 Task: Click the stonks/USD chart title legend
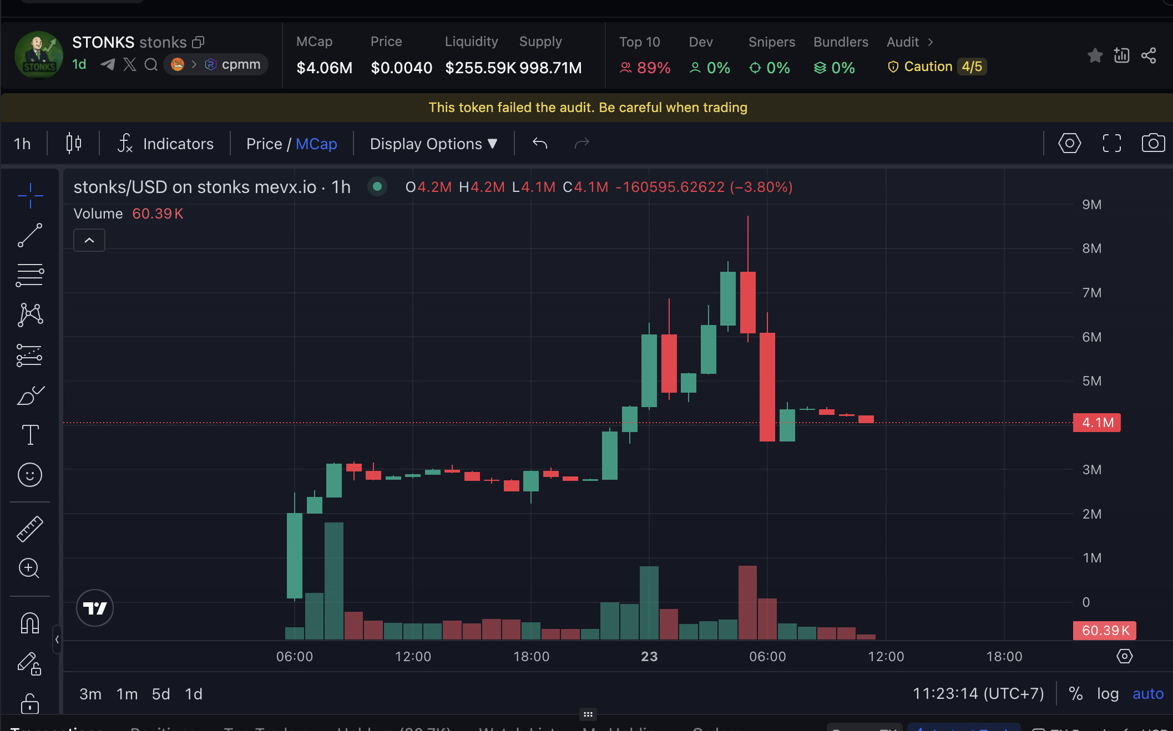212,187
